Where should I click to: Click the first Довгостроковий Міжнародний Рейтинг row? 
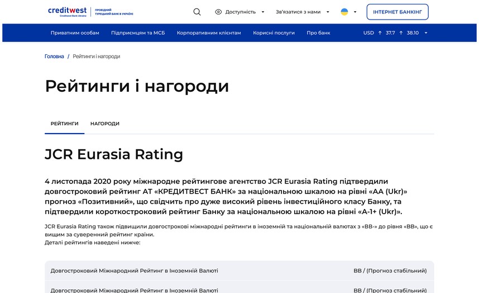pyautogui.click(x=239, y=271)
